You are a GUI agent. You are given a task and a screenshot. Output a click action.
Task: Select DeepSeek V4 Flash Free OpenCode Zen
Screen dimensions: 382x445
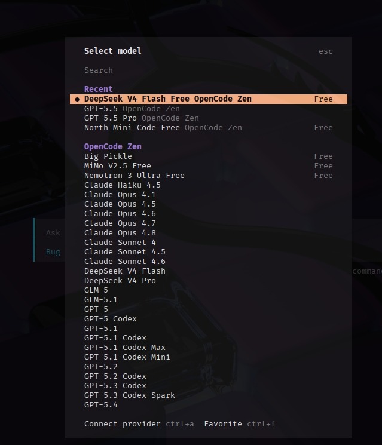209,99
